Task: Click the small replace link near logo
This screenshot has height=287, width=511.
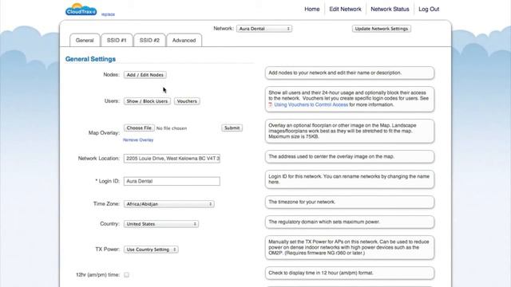Action: pyautogui.click(x=108, y=14)
